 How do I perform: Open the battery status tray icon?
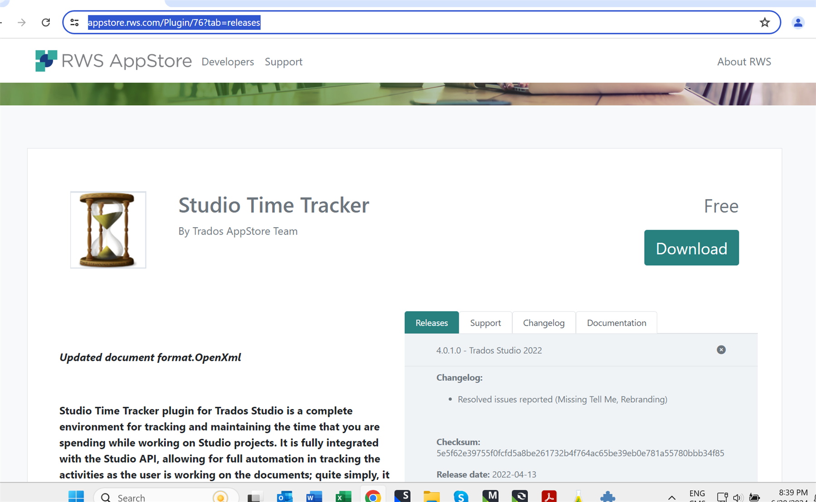(754, 497)
